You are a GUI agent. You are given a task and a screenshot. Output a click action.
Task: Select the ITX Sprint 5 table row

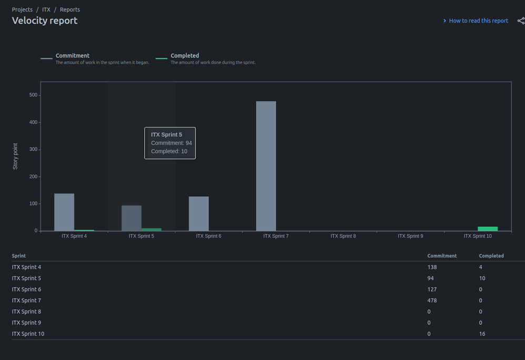(x=268, y=278)
